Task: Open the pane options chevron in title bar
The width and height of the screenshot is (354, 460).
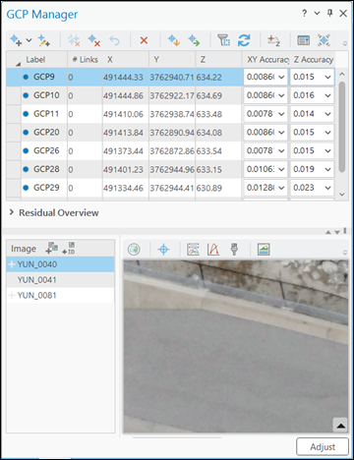Action: [317, 13]
